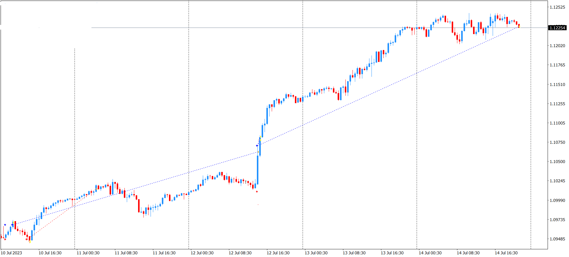Select the blue trade arrow beside the 12 Jul spike candle
Image resolution: width=569 pixels, height=257 pixels.
coord(257,146)
